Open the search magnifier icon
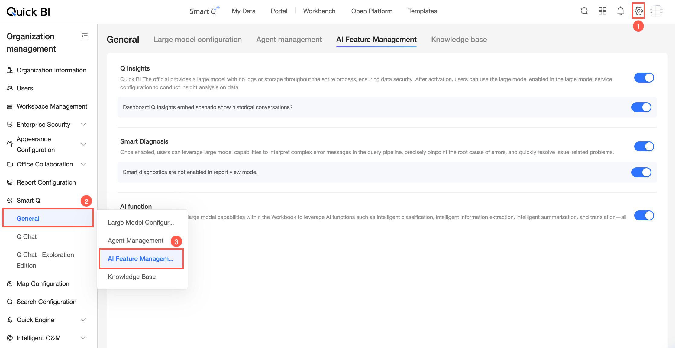 (x=584, y=11)
